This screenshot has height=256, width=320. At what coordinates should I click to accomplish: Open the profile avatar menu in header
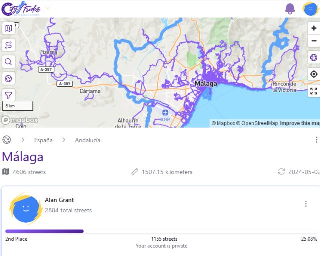(x=310, y=9)
